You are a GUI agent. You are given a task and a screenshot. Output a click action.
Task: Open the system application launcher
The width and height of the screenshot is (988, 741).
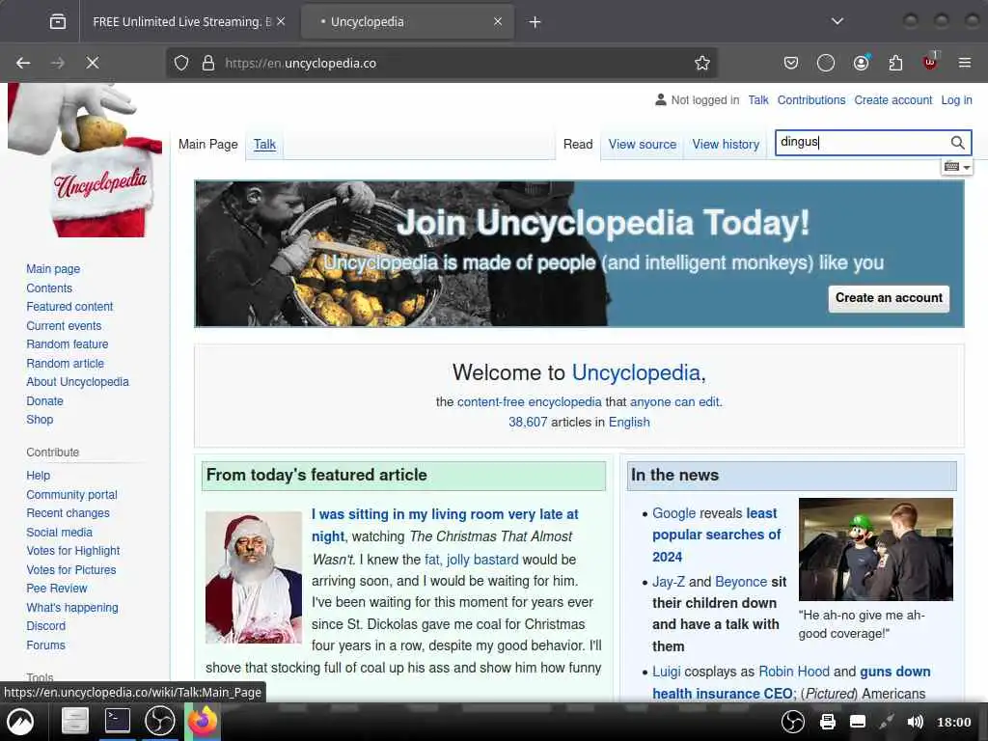pyautogui.click(x=21, y=722)
